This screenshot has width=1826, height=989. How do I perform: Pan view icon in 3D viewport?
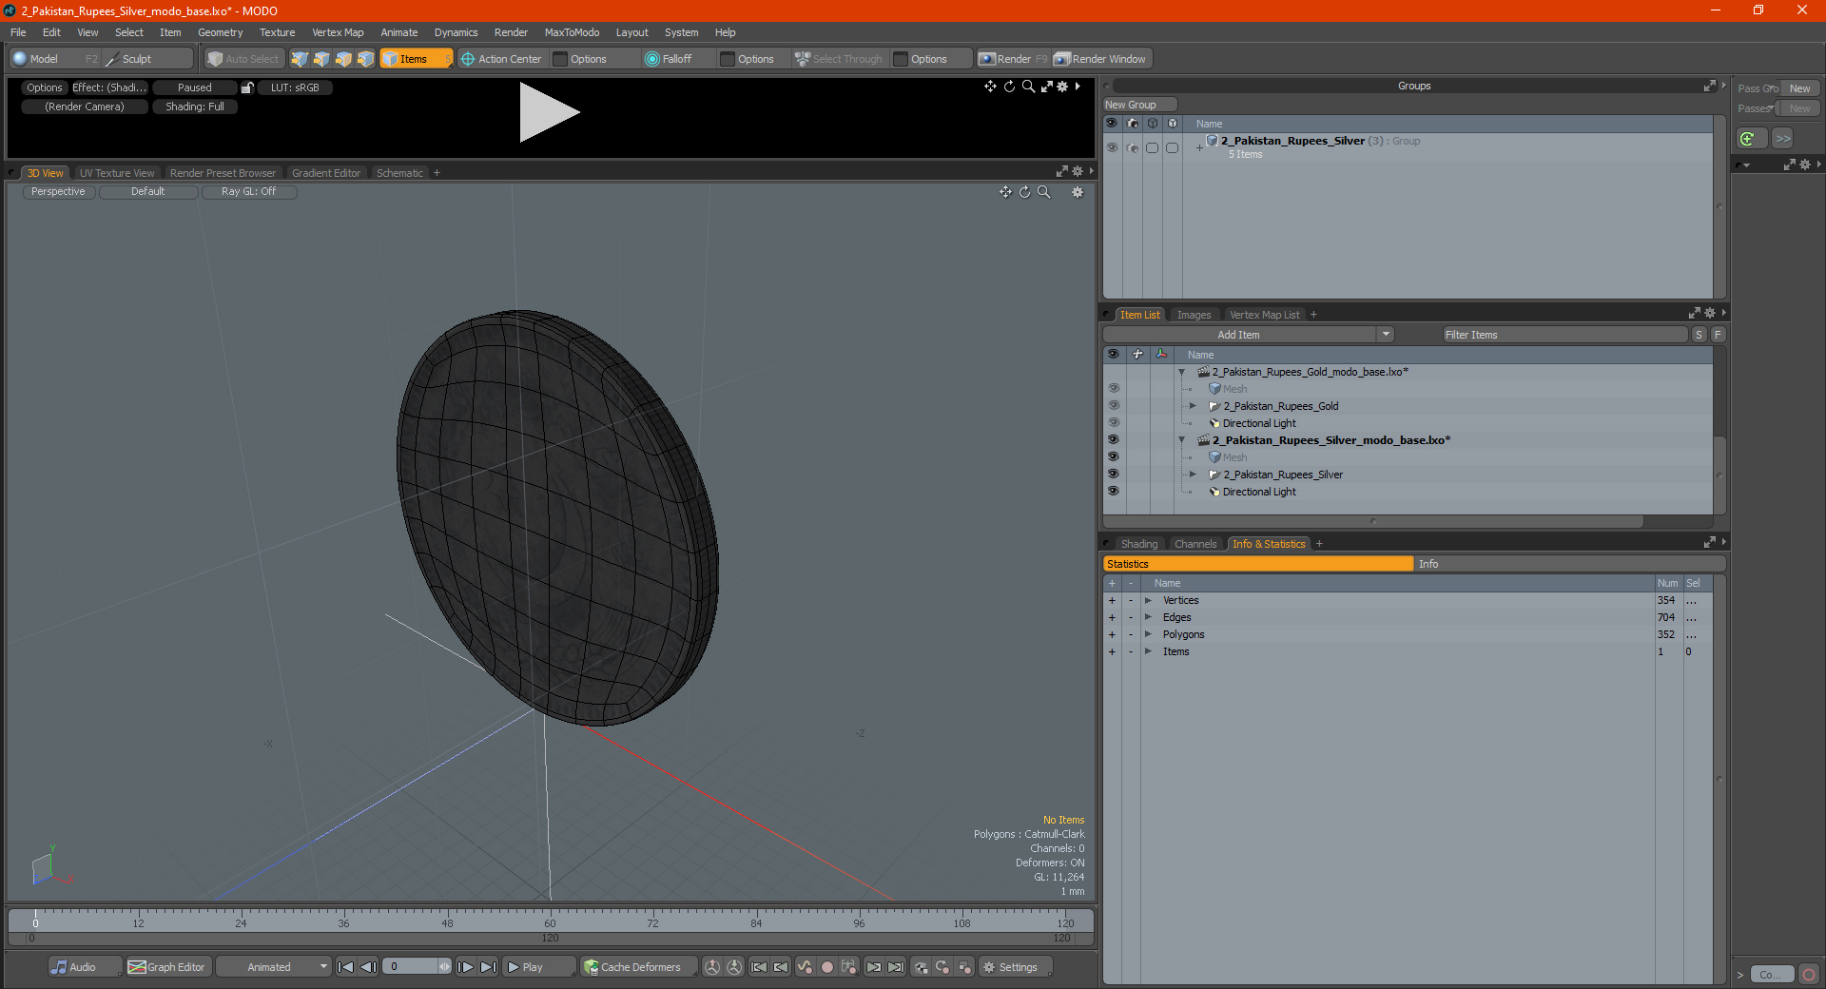(x=1005, y=192)
